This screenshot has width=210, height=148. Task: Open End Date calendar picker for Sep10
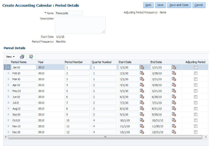pyautogui.click(x=174, y=114)
